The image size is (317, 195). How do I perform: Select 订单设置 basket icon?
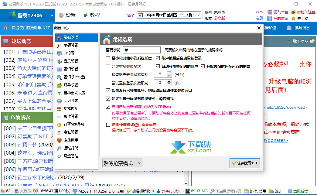(59, 85)
